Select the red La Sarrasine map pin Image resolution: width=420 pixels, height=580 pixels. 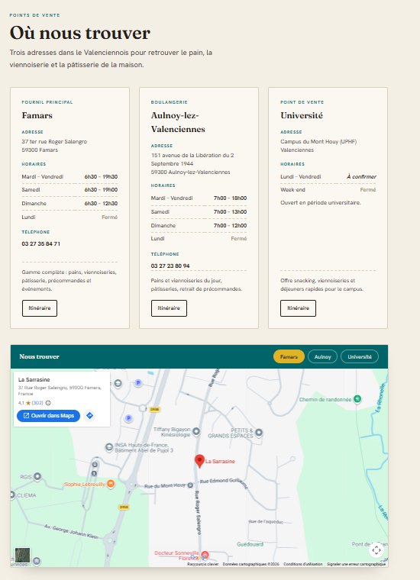(199, 461)
